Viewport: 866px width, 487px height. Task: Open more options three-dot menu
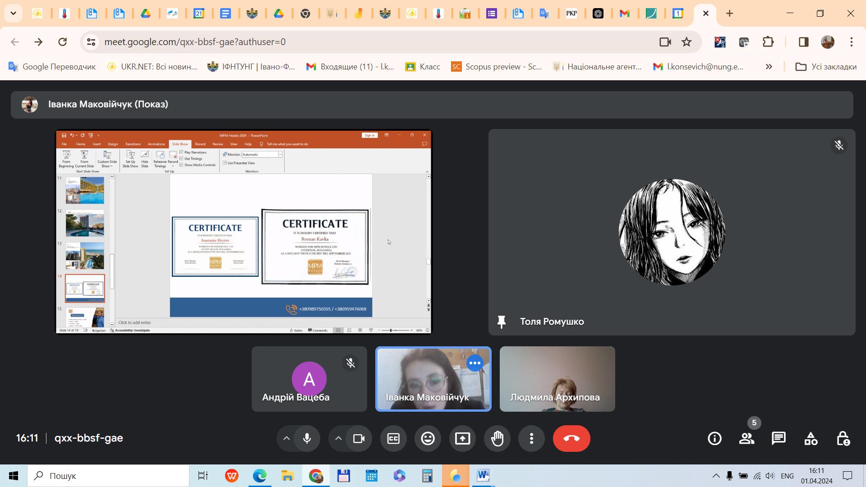[531, 438]
